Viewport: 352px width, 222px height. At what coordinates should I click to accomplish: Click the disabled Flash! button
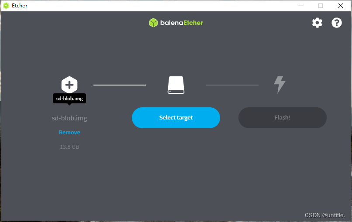pyautogui.click(x=283, y=118)
